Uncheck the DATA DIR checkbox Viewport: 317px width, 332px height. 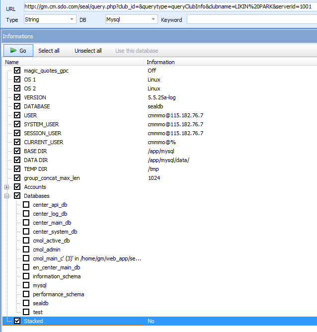coord(17,160)
